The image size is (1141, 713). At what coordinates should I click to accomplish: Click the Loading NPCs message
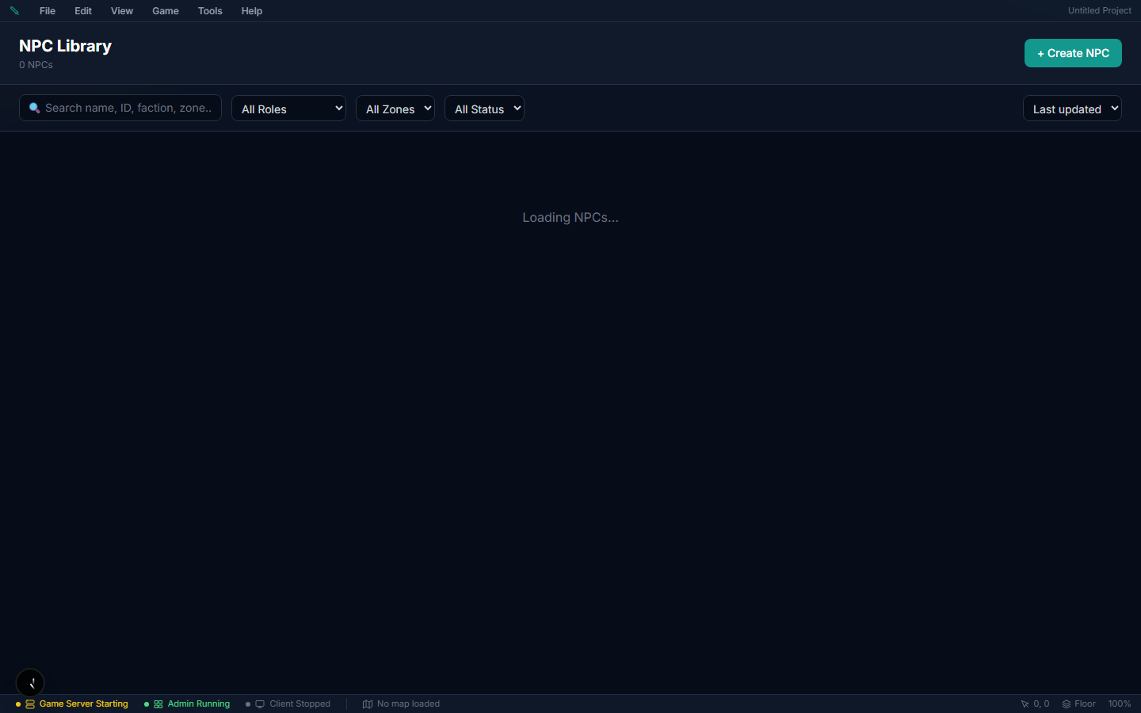point(570,217)
